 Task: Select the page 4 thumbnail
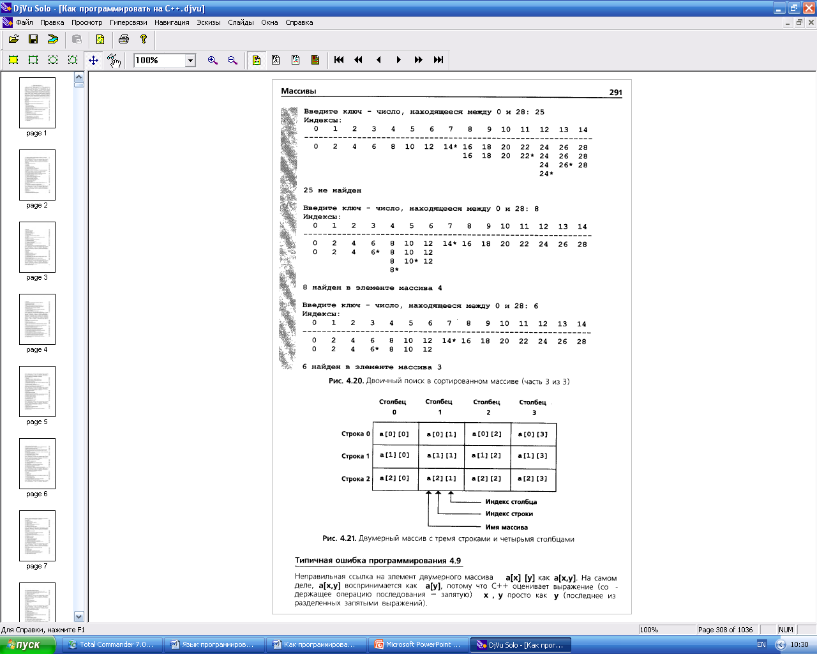(37, 319)
